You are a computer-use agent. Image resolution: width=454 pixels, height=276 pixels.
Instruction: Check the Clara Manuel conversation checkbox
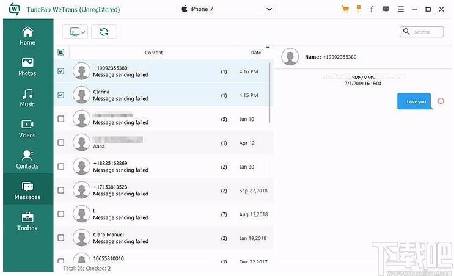pyautogui.click(x=61, y=238)
